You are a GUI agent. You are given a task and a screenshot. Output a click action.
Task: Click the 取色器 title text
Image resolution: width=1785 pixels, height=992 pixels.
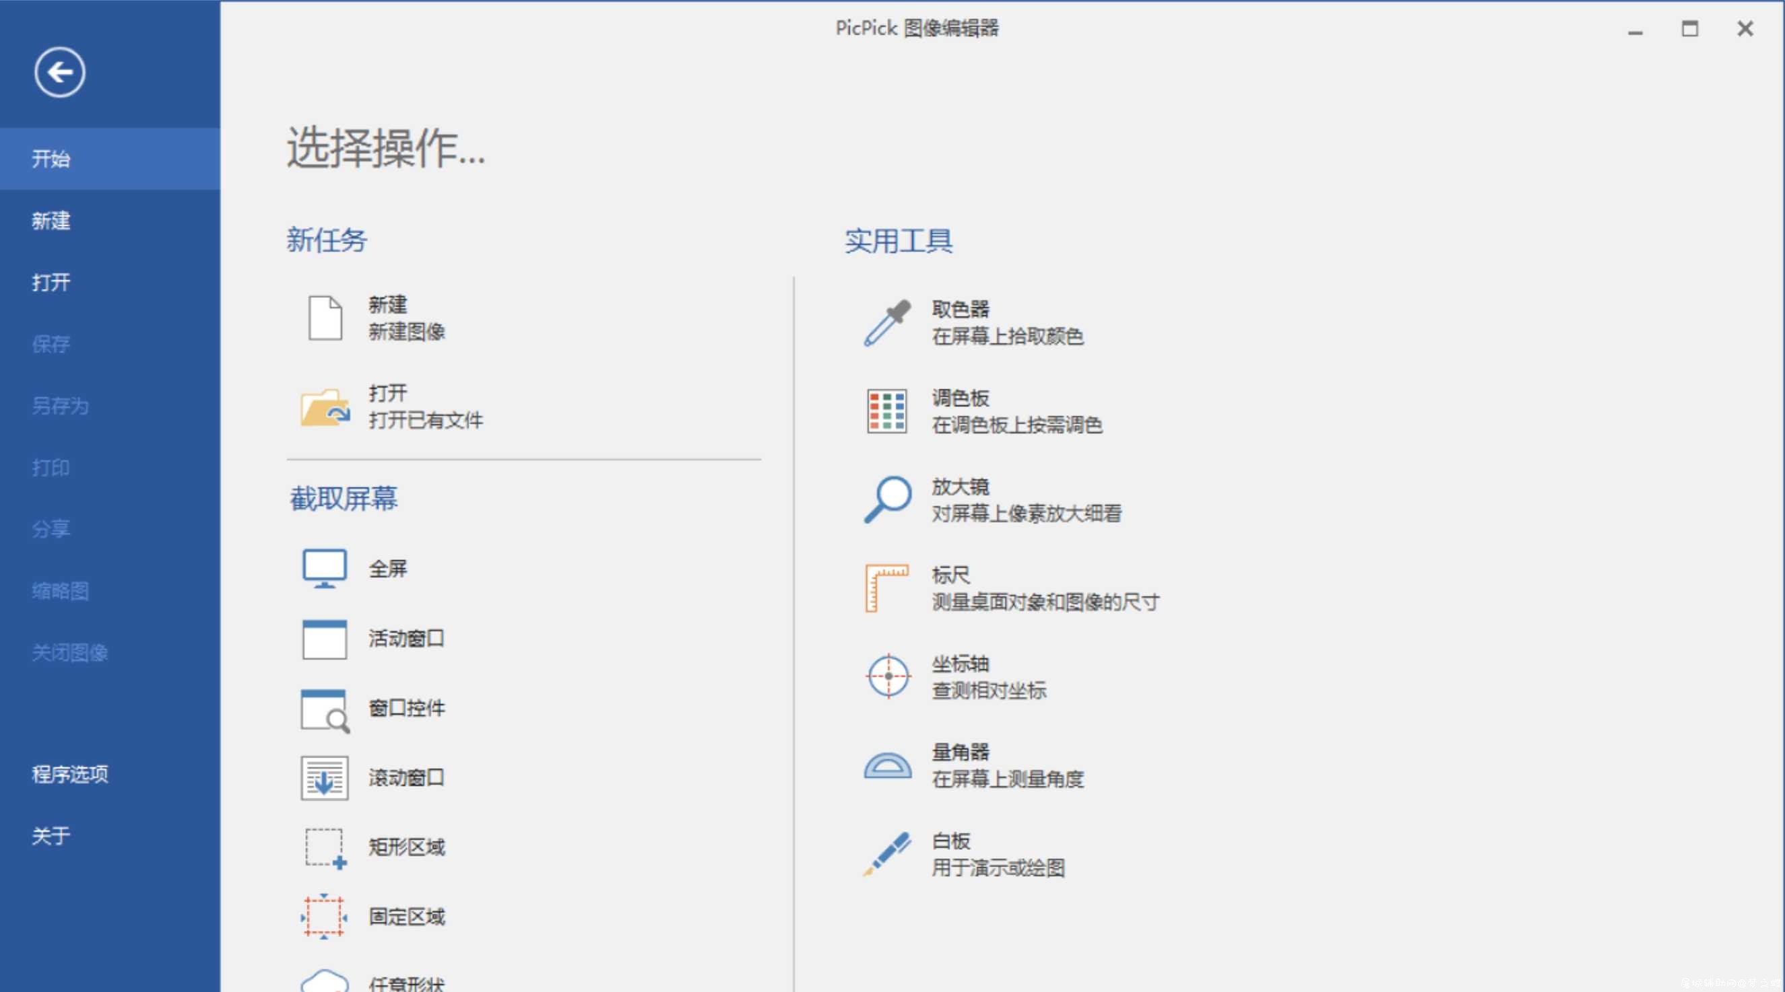pyautogui.click(x=961, y=310)
